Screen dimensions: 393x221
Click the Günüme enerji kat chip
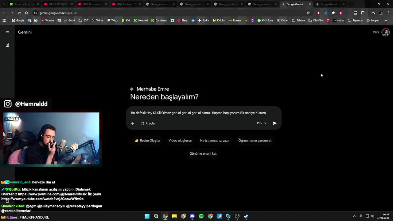pyautogui.click(x=203, y=153)
